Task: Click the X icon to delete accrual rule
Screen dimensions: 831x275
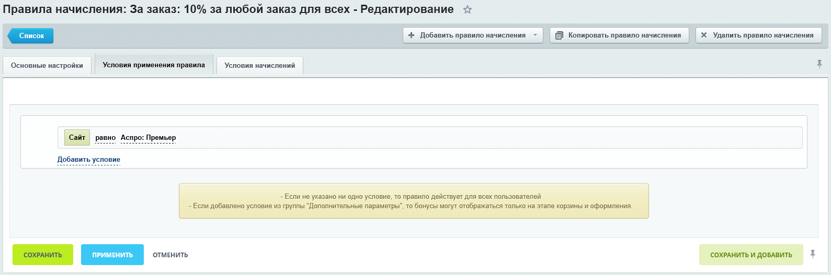Action: pyautogui.click(x=704, y=35)
